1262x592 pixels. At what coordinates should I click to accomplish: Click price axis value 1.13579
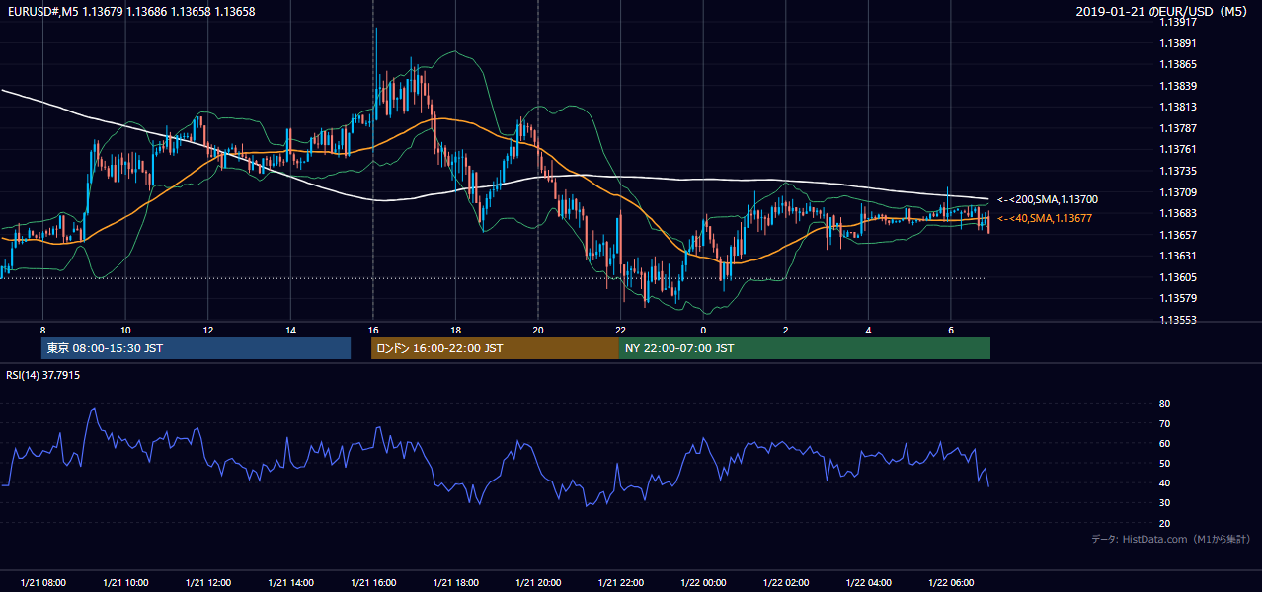click(x=1177, y=298)
